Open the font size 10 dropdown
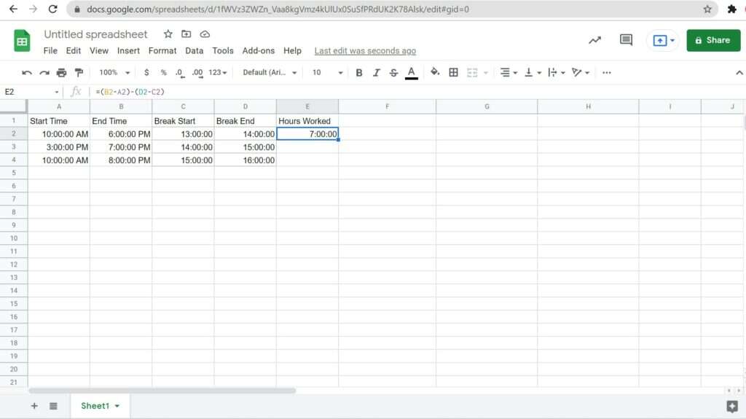746x419 pixels. pyautogui.click(x=327, y=73)
